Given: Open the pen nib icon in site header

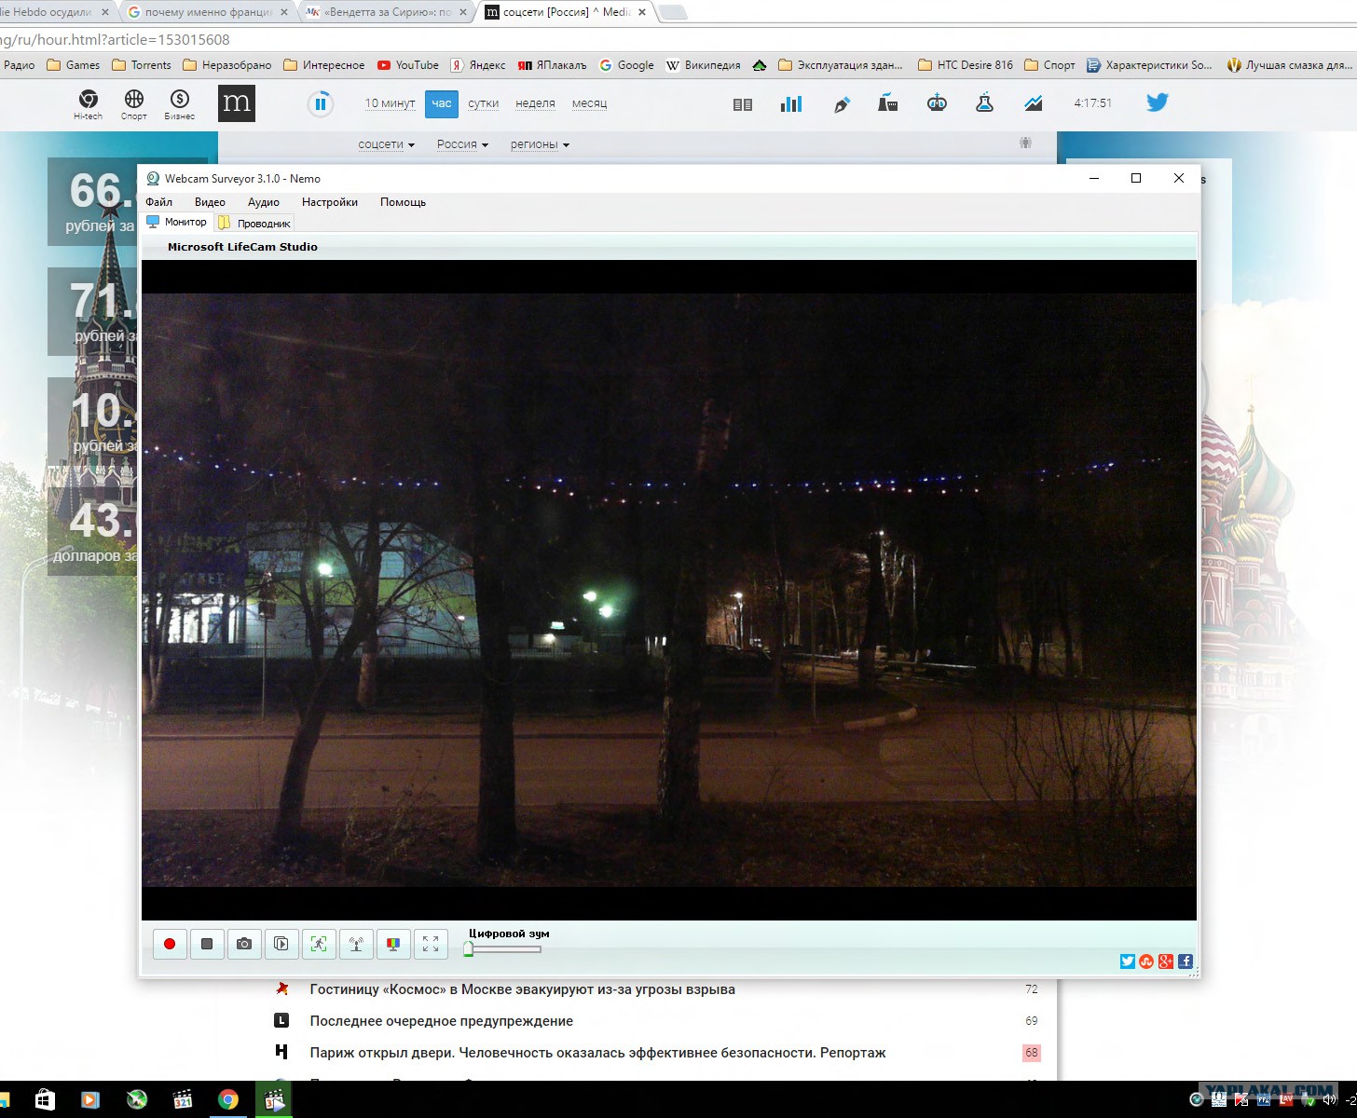Looking at the screenshot, I should [842, 104].
